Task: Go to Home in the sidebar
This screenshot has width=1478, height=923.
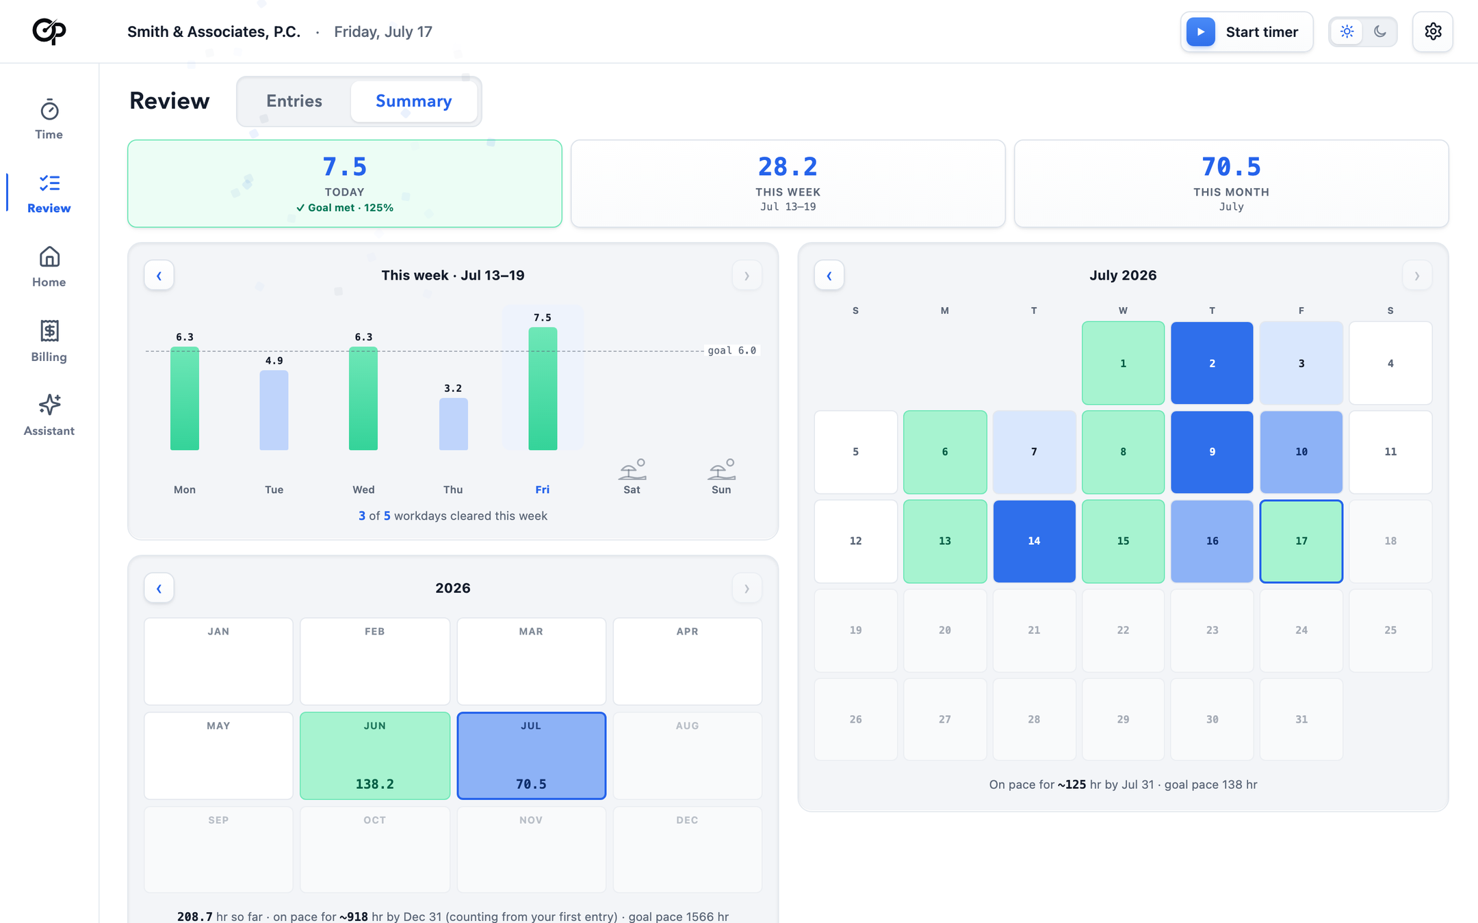Action: point(49,267)
